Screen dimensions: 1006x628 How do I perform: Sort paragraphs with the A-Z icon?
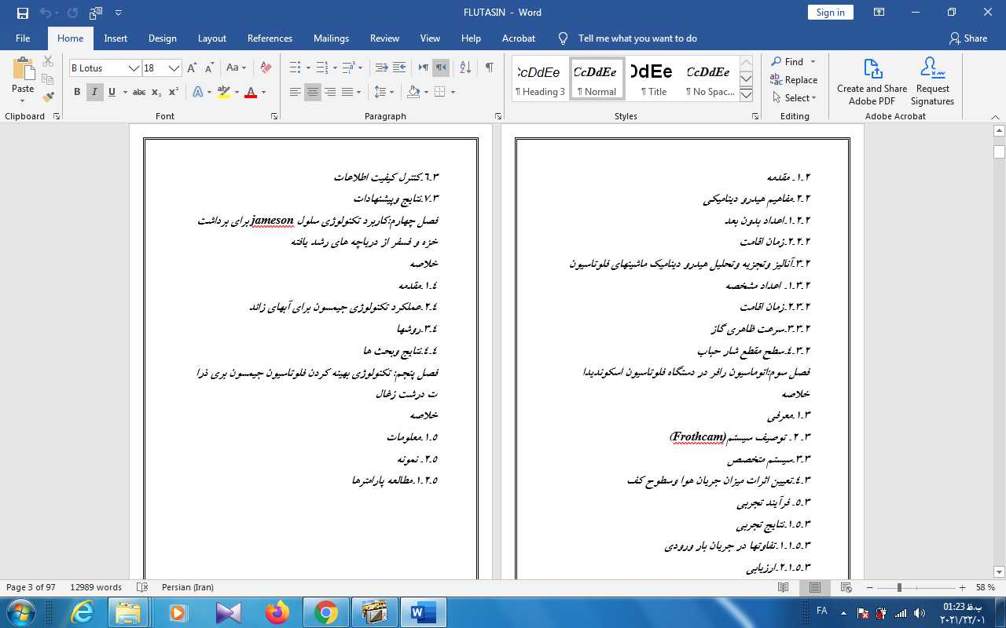(464, 68)
